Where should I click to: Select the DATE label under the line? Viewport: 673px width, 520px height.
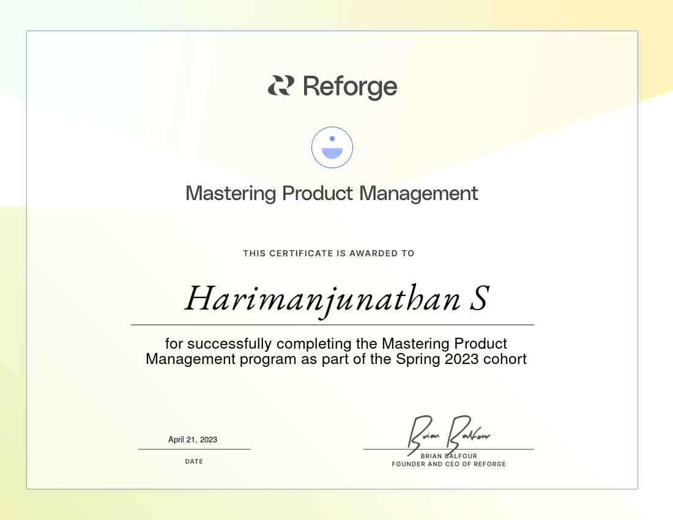point(194,462)
